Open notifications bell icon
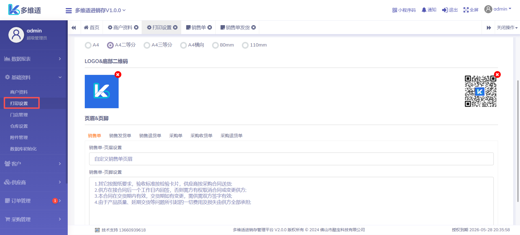Viewport: 520px width, 235px height. (424, 10)
